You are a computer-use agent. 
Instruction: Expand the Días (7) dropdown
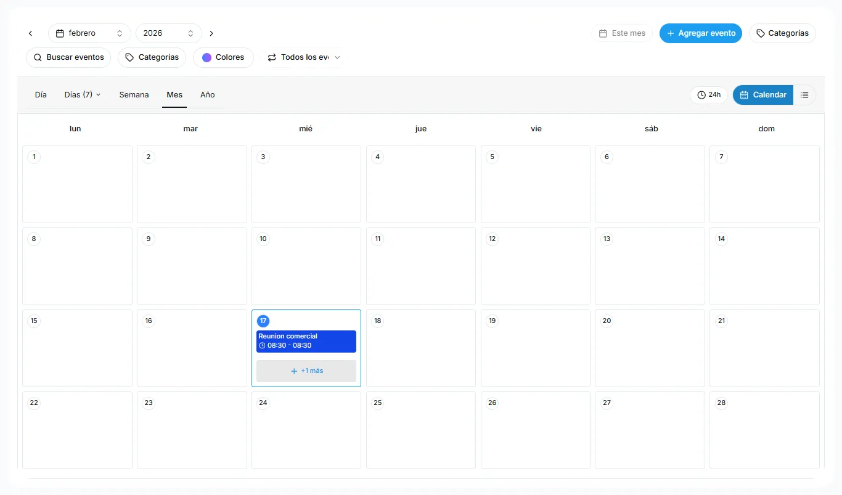pyautogui.click(x=83, y=95)
